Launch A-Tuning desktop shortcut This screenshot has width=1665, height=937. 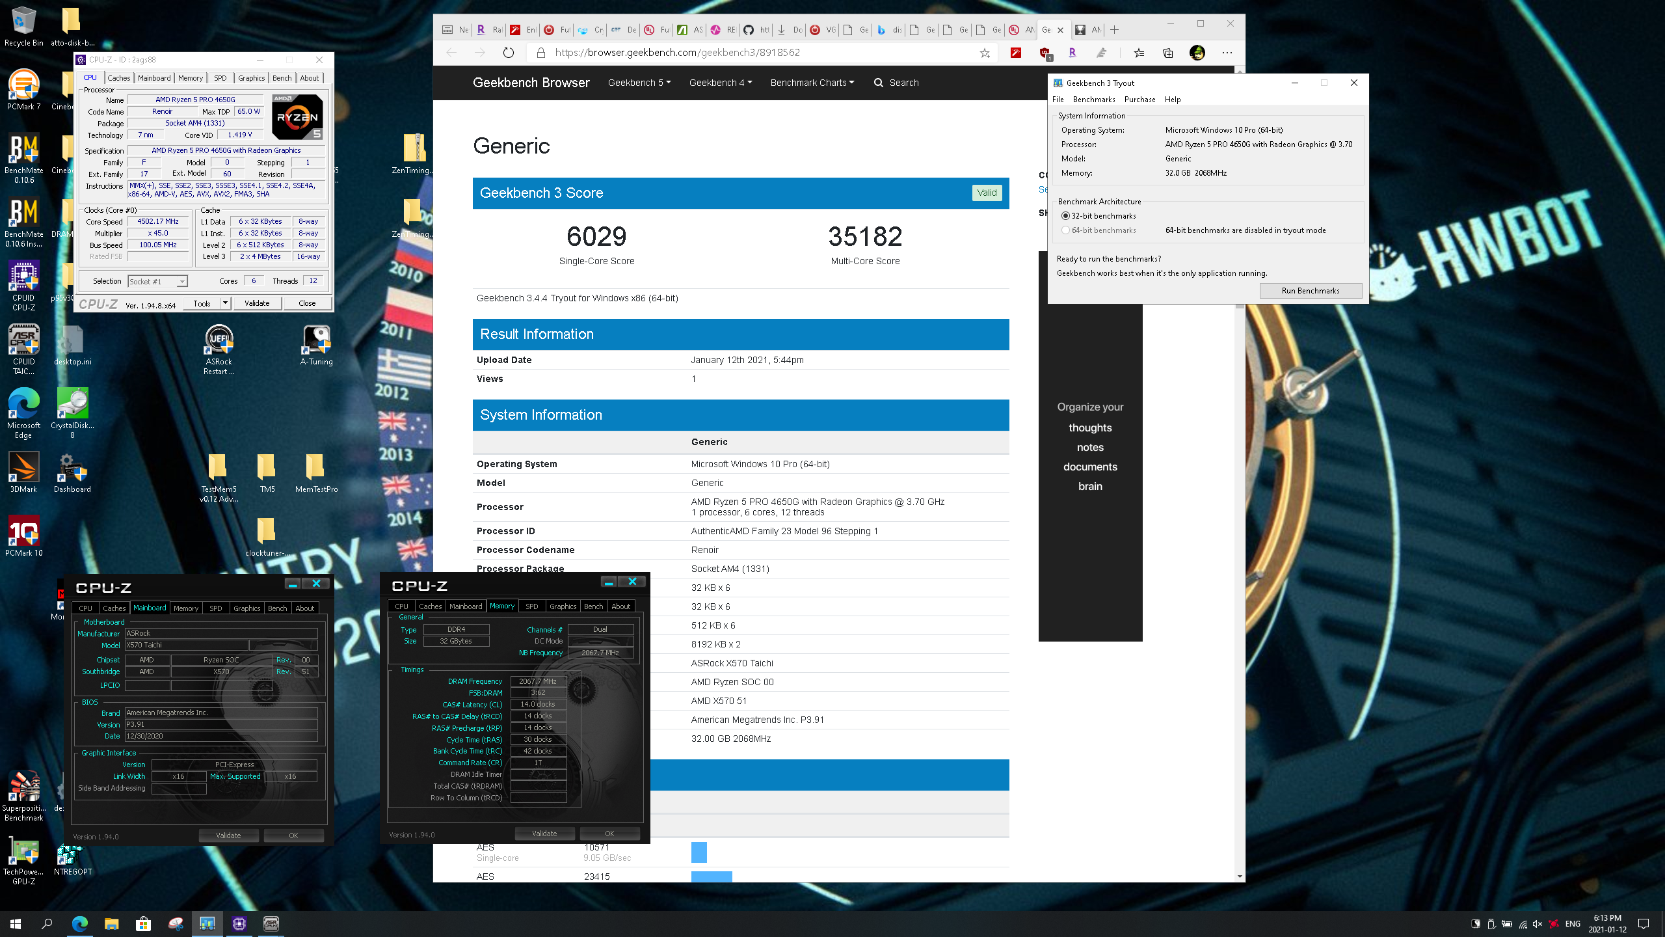click(316, 346)
